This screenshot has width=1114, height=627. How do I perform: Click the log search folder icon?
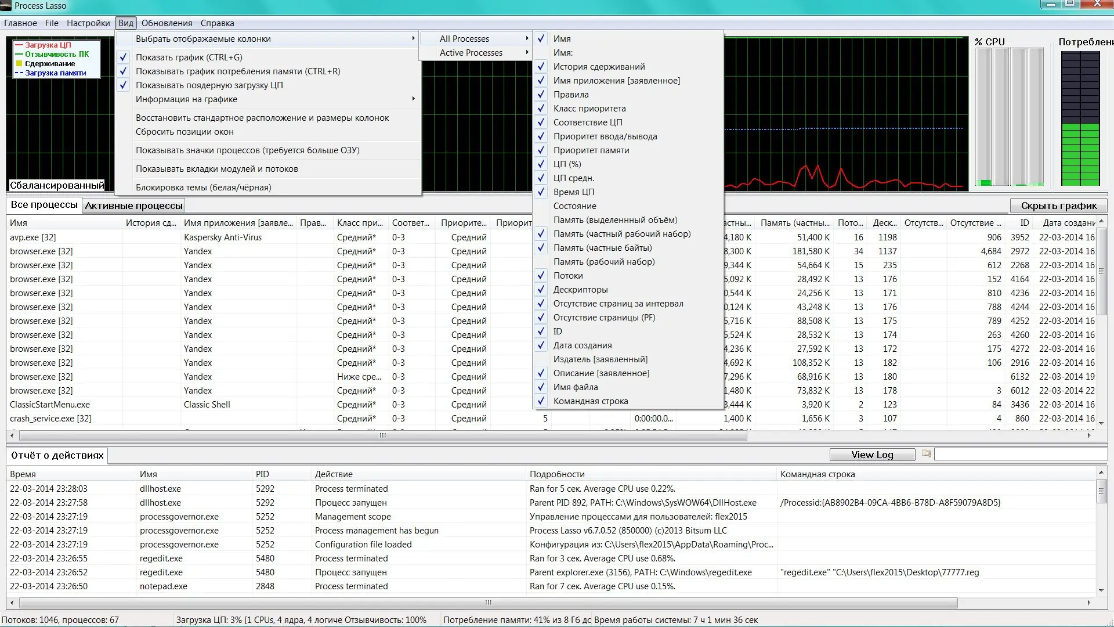pos(926,454)
